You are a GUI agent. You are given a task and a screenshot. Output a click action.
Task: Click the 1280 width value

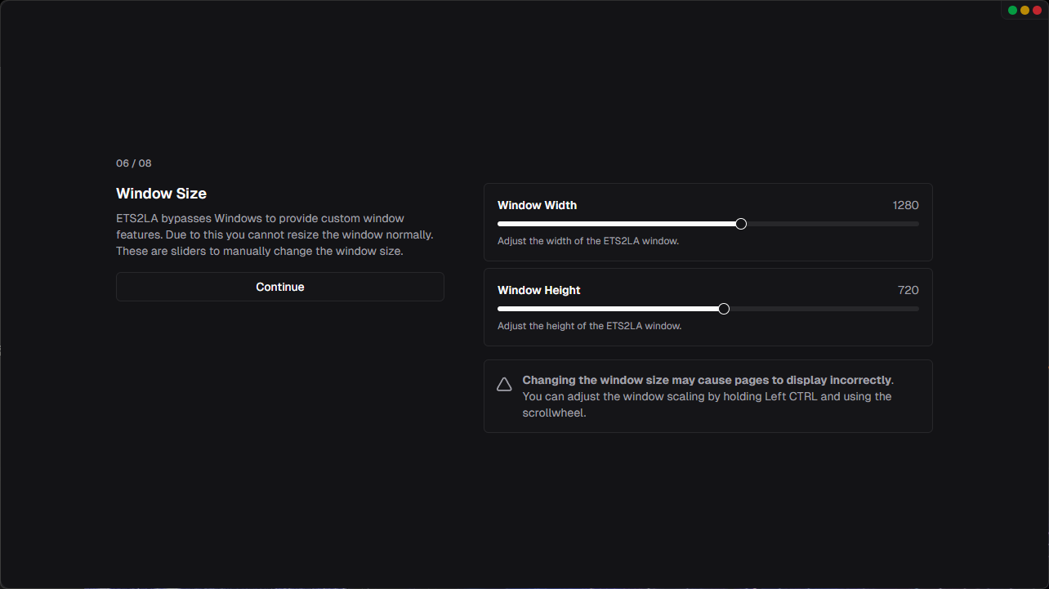point(906,205)
